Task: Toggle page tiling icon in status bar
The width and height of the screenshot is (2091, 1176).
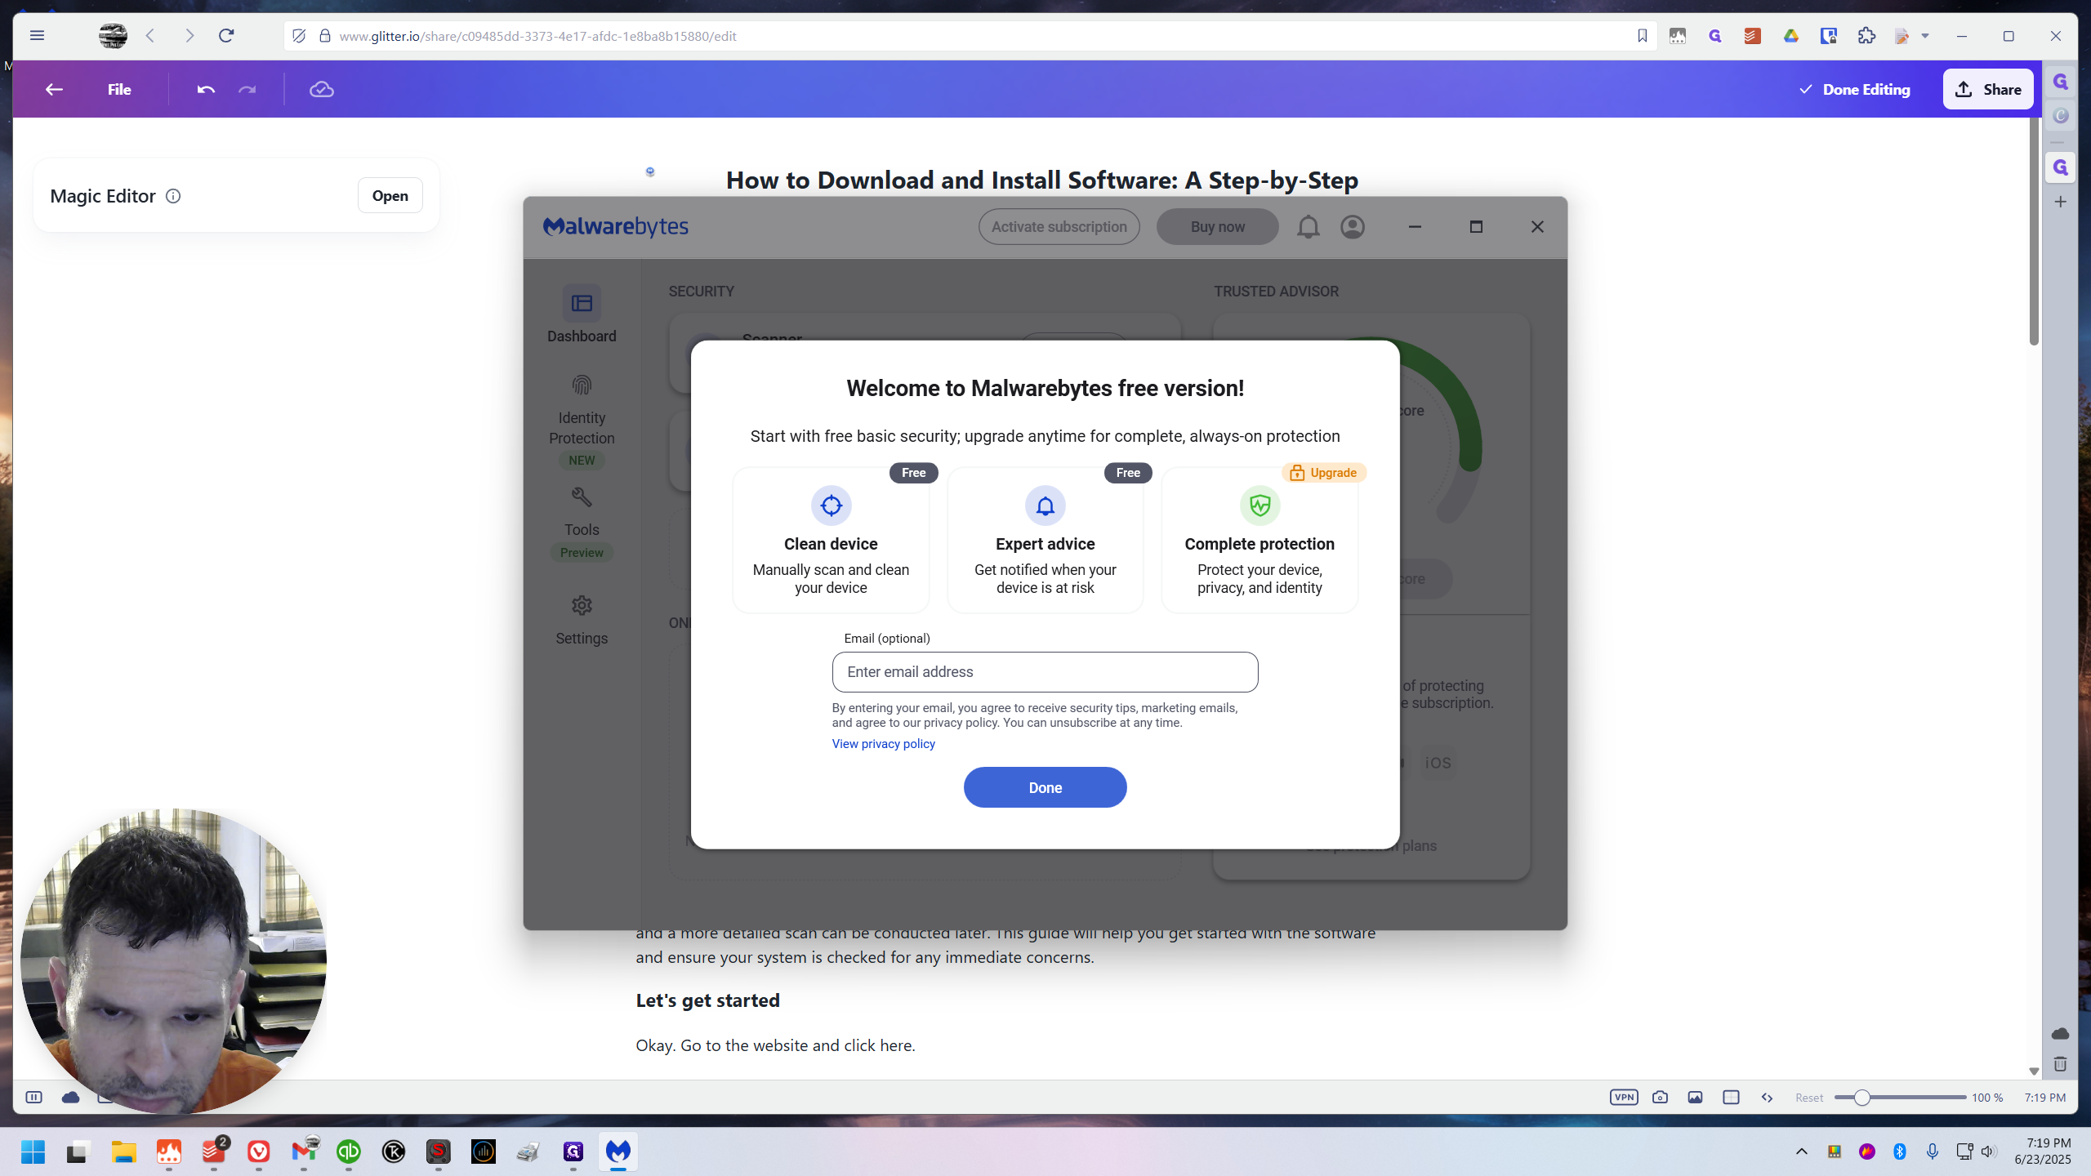Action: pyautogui.click(x=1731, y=1097)
